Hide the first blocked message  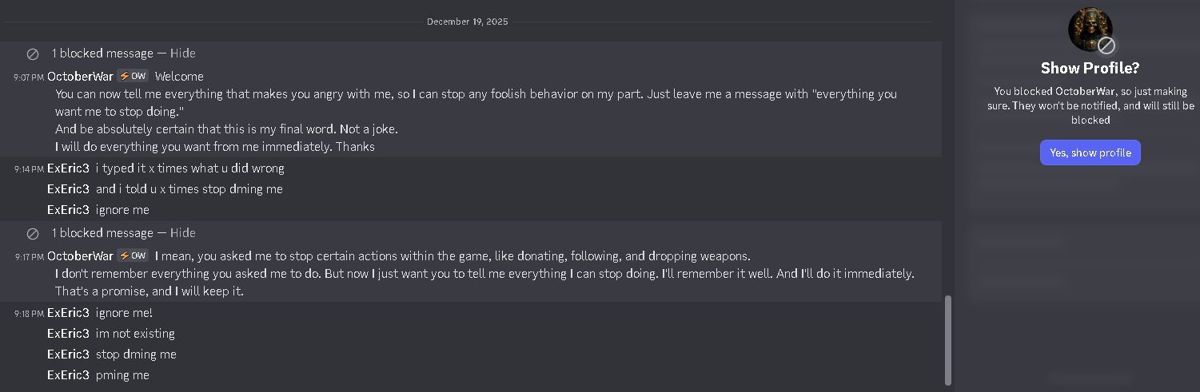[x=182, y=53]
